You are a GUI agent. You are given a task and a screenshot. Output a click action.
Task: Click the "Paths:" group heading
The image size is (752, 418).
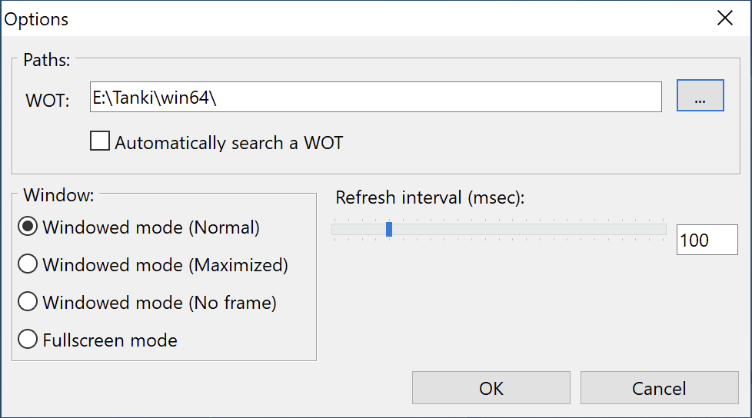coord(47,59)
